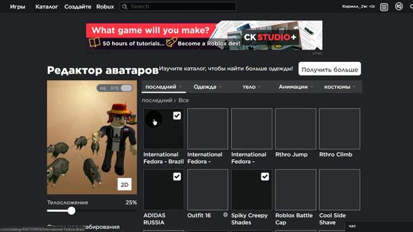Focus the Search input field
Viewport: 413px width, 232px height.
tap(178, 6)
